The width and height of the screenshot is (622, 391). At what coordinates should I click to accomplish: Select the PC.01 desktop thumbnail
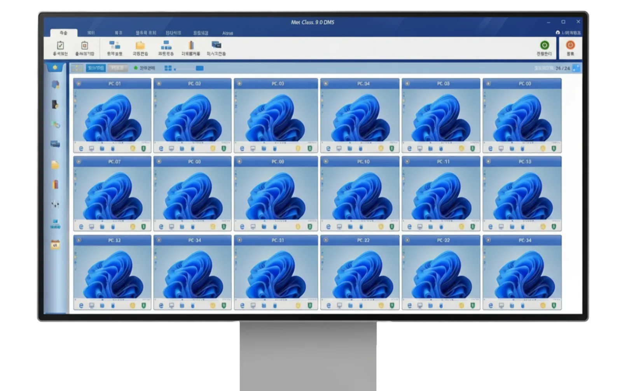click(112, 115)
